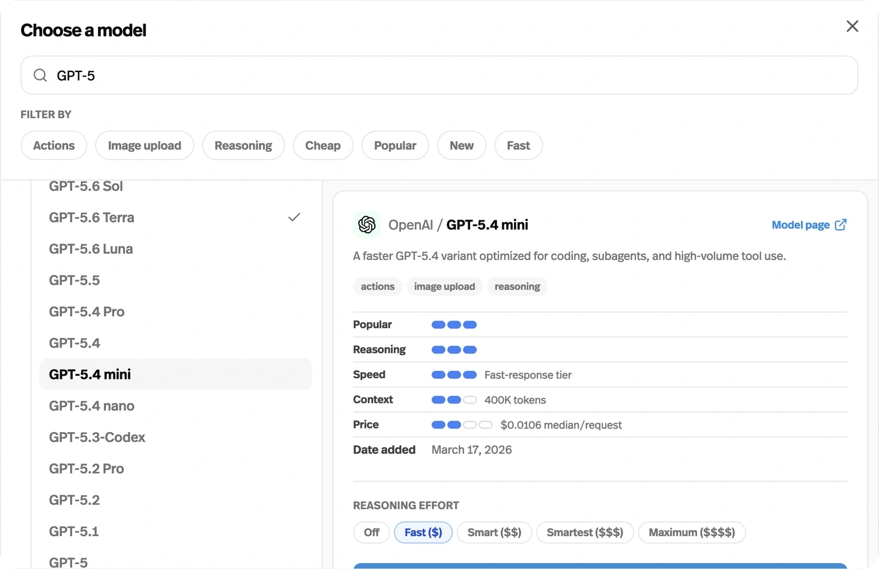Viewport: 879px width, 569px height.
Task: Set reasoning effort to Fast ($)
Action: (x=423, y=532)
